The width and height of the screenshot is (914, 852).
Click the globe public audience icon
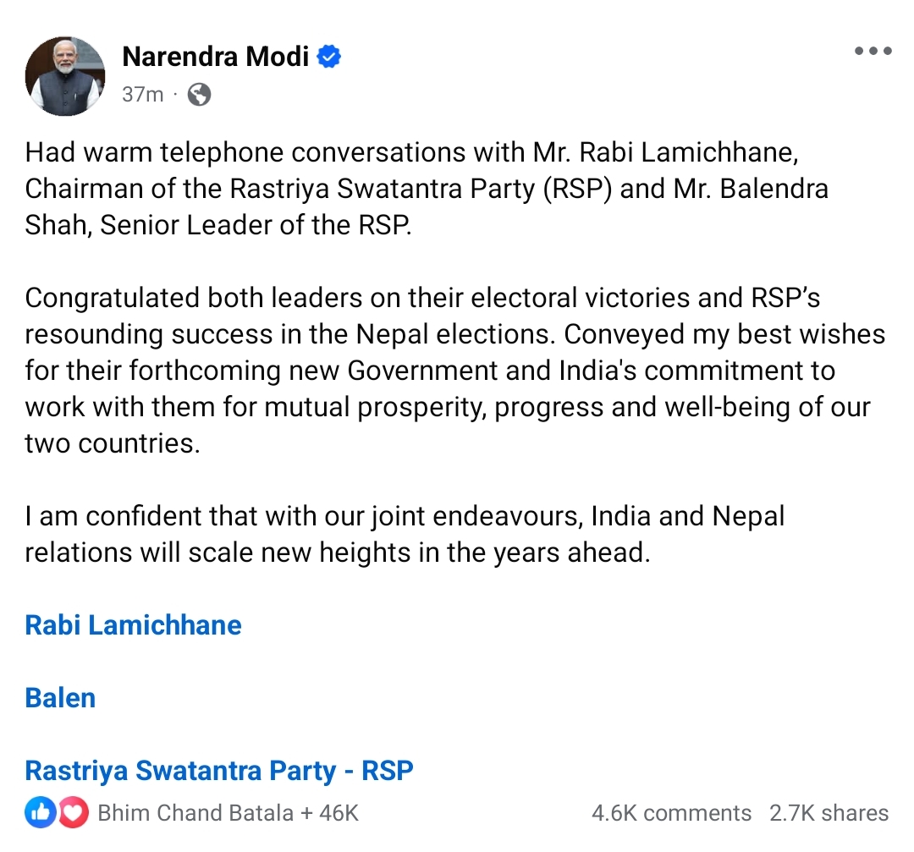point(198,94)
